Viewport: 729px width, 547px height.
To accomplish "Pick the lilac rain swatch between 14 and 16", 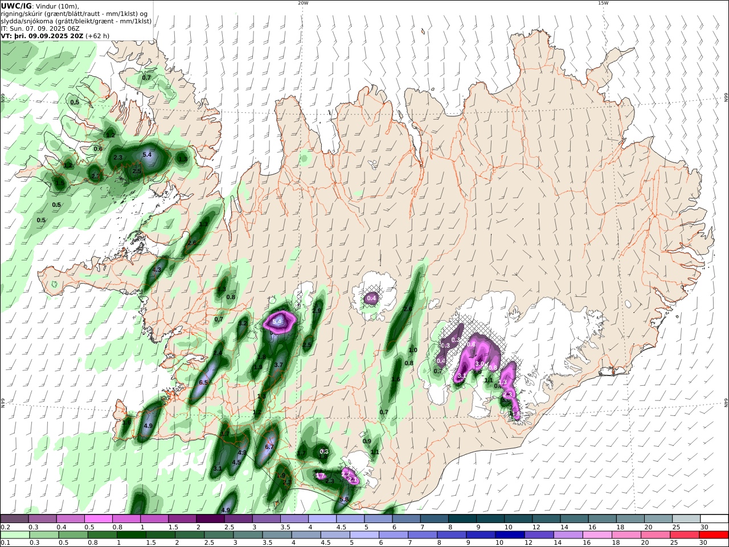I will 568,534.
